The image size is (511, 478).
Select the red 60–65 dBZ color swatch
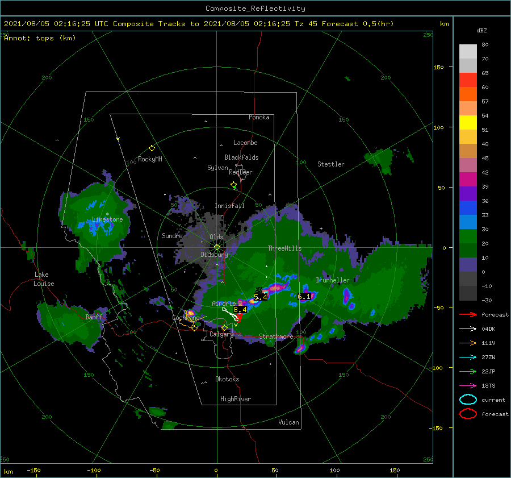coord(468,80)
